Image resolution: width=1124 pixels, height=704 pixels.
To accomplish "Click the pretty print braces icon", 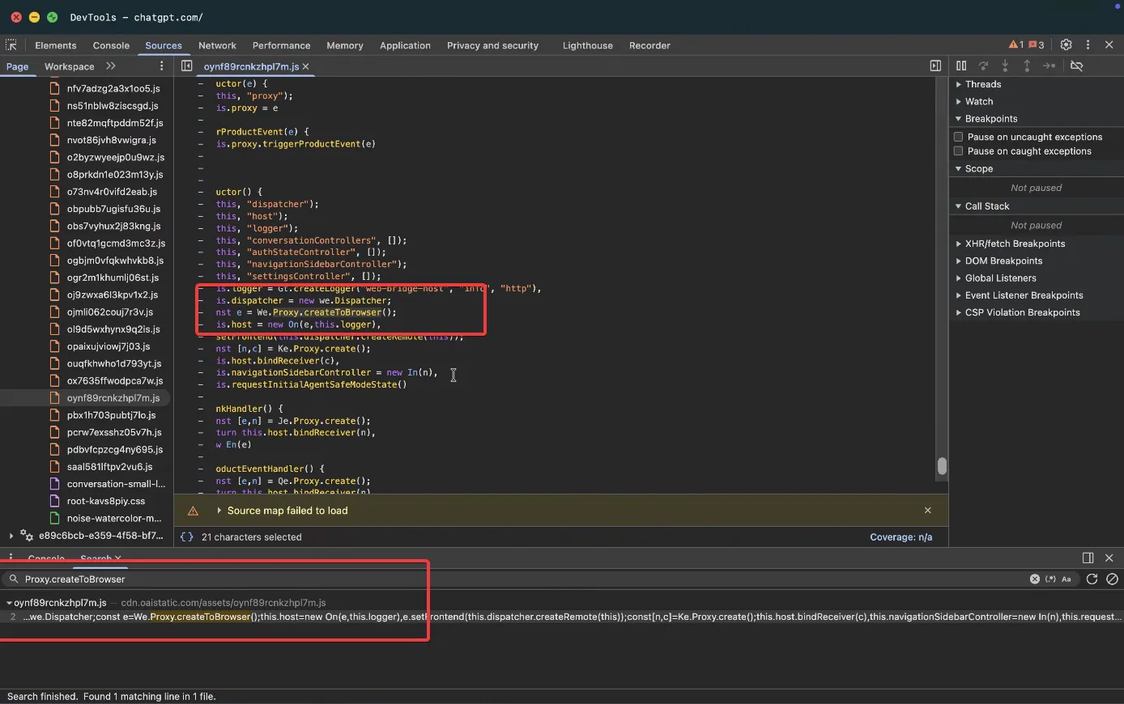I will (187, 536).
